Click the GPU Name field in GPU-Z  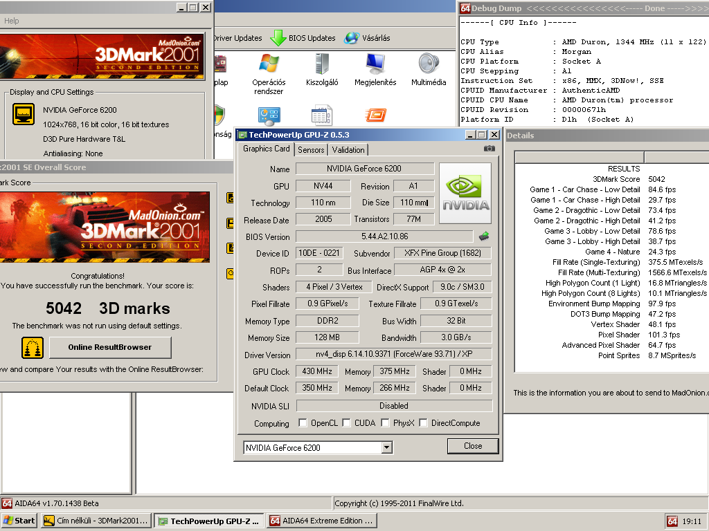click(364, 169)
